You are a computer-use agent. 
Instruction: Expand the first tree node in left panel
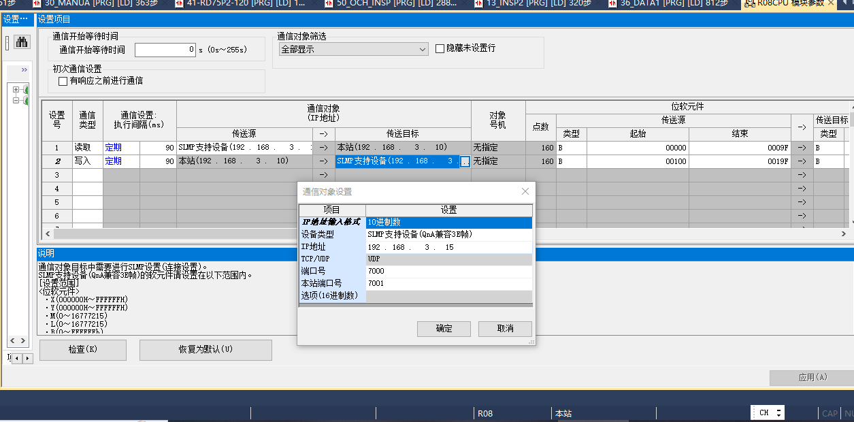pos(16,90)
